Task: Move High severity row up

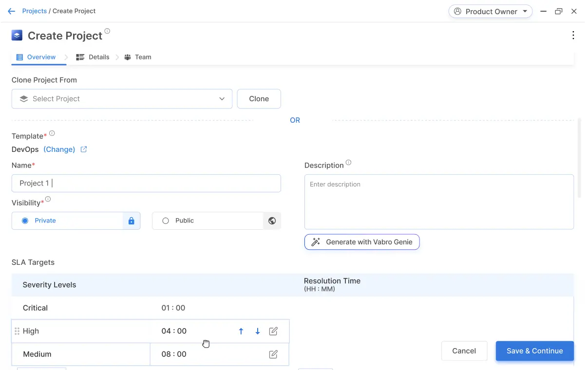Action: coord(241,332)
